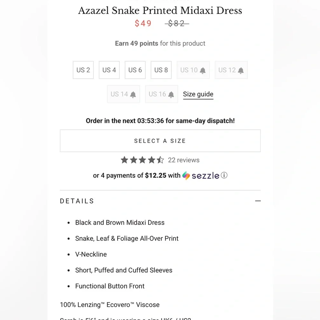Collapse Details with the minus icon
Image resolution: width=320 pixels, height=320 pixels.
[x=258, y=201]
